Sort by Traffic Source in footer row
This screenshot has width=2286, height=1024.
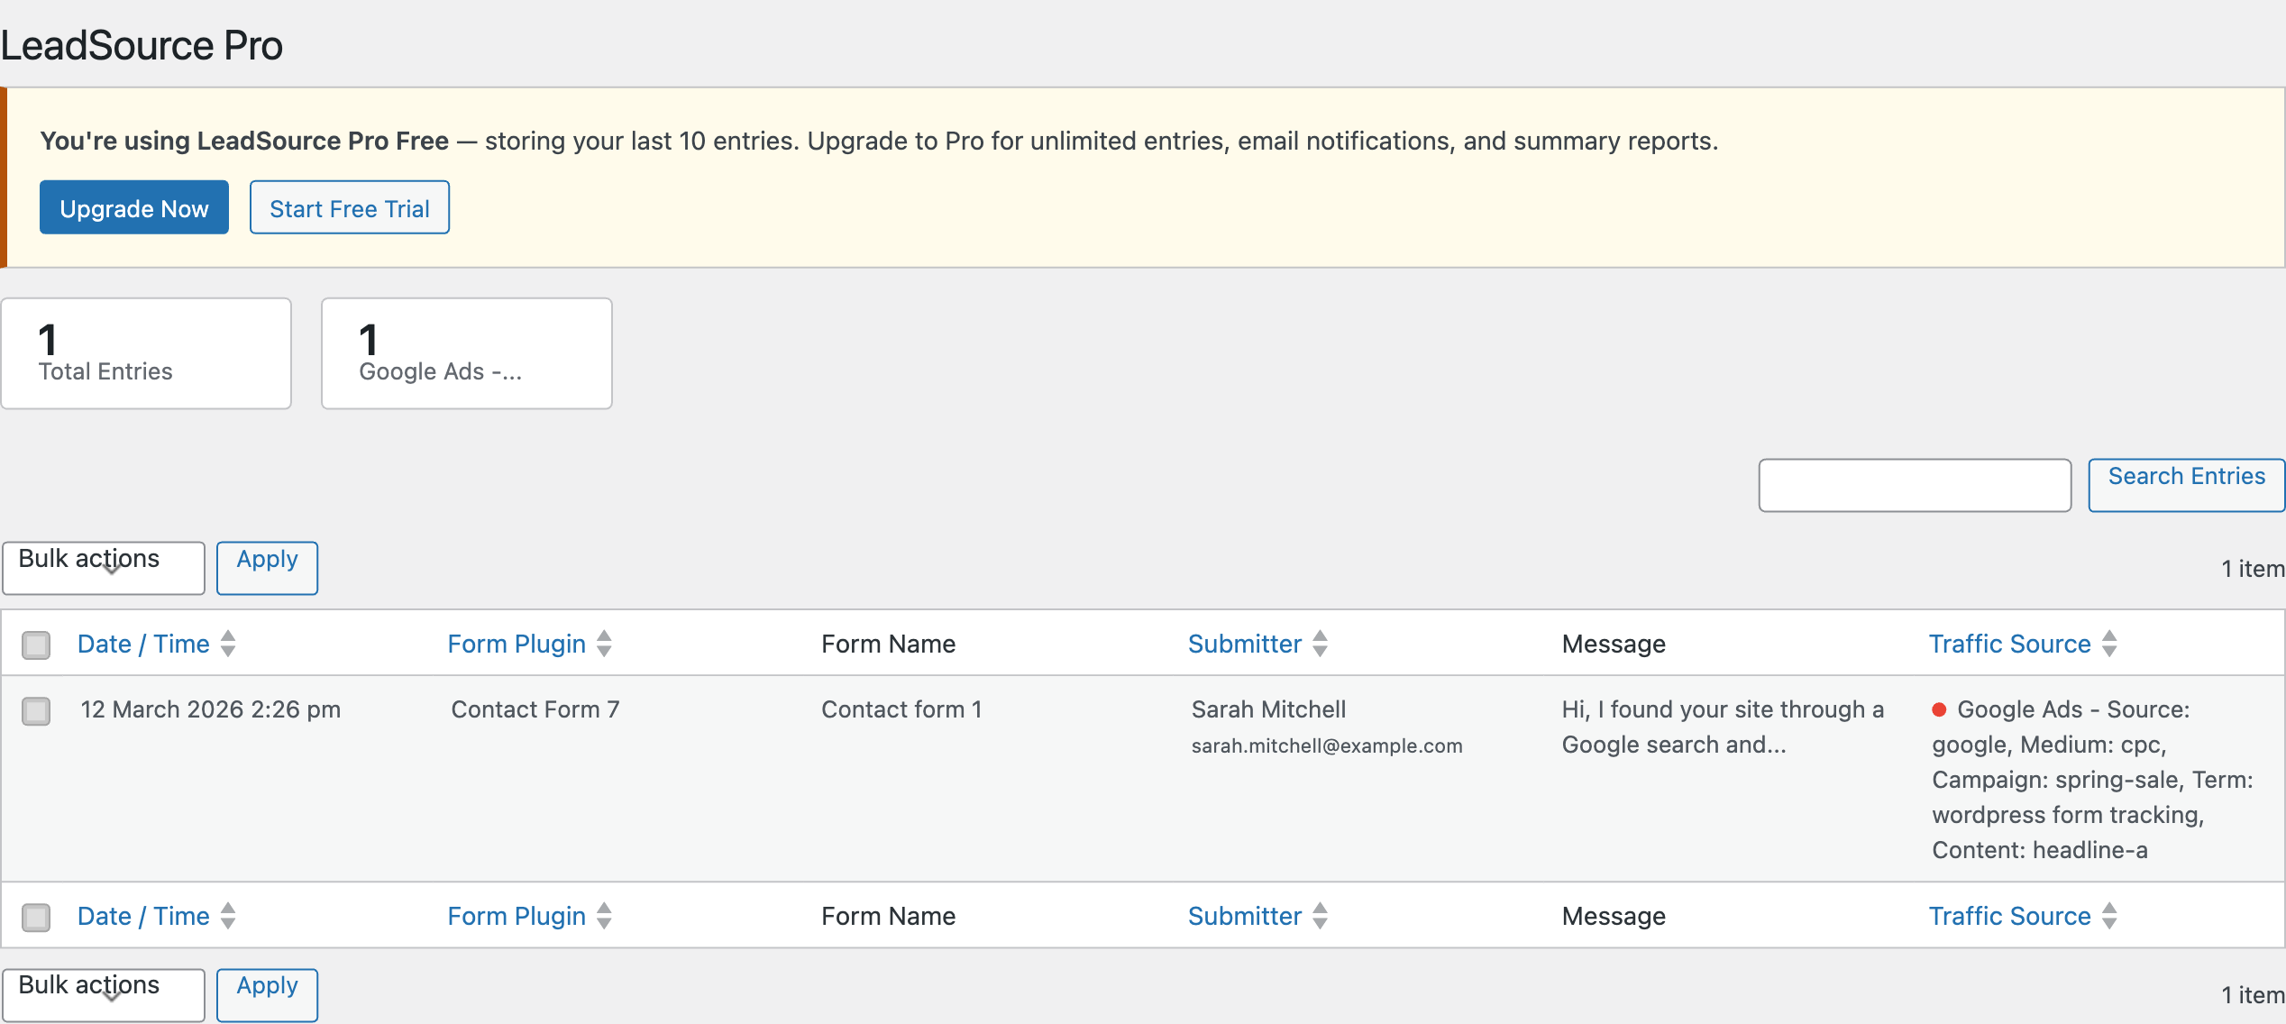tap(2009, 915)
